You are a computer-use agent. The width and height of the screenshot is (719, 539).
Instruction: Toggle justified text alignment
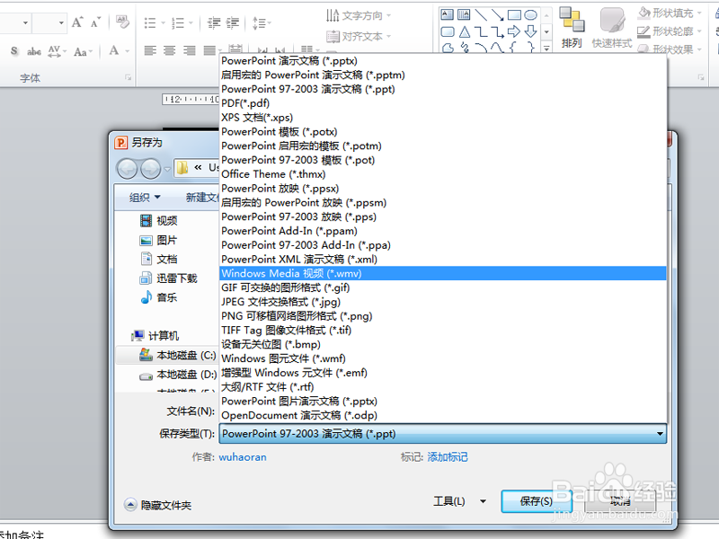(x=209, y=50)
